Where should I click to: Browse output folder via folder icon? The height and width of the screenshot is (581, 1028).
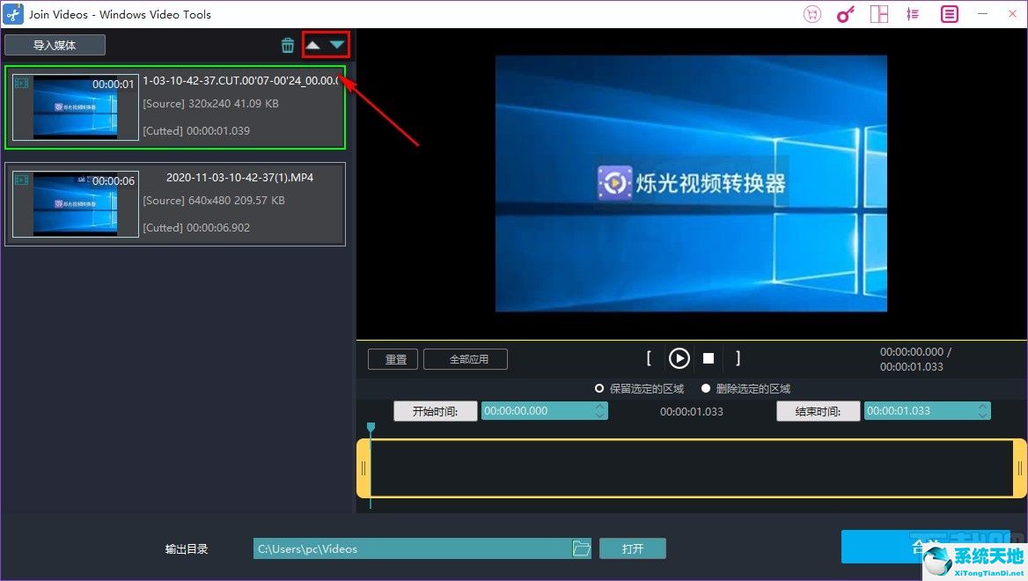(581, 548)
